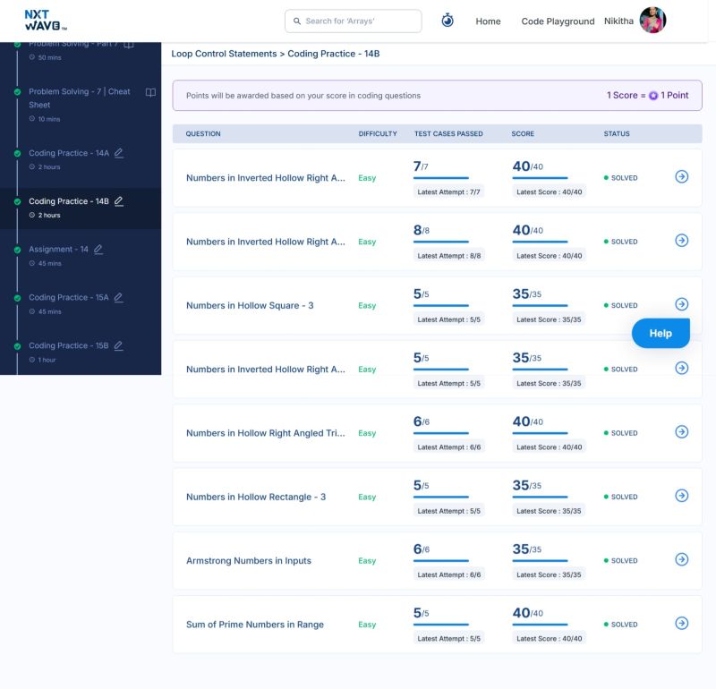Click the score progress bar for Armstrong Numbers
This screenshot has width=716, height=689.
[539, 561]
